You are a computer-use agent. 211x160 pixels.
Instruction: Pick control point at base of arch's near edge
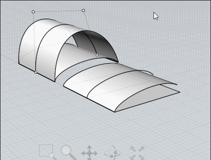click(36, 72)
